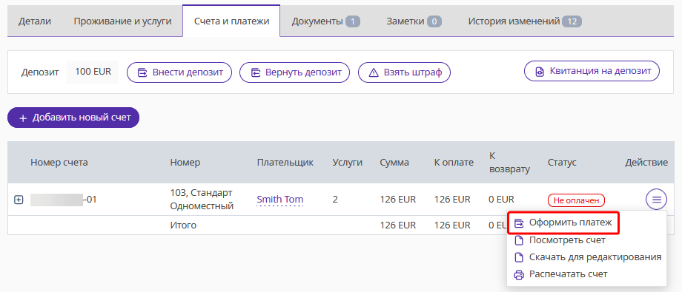This screenshot has height=292, width=682.
Task: Click the warning triangle icon 'Взять штраф'
Action: click(374, 73)
